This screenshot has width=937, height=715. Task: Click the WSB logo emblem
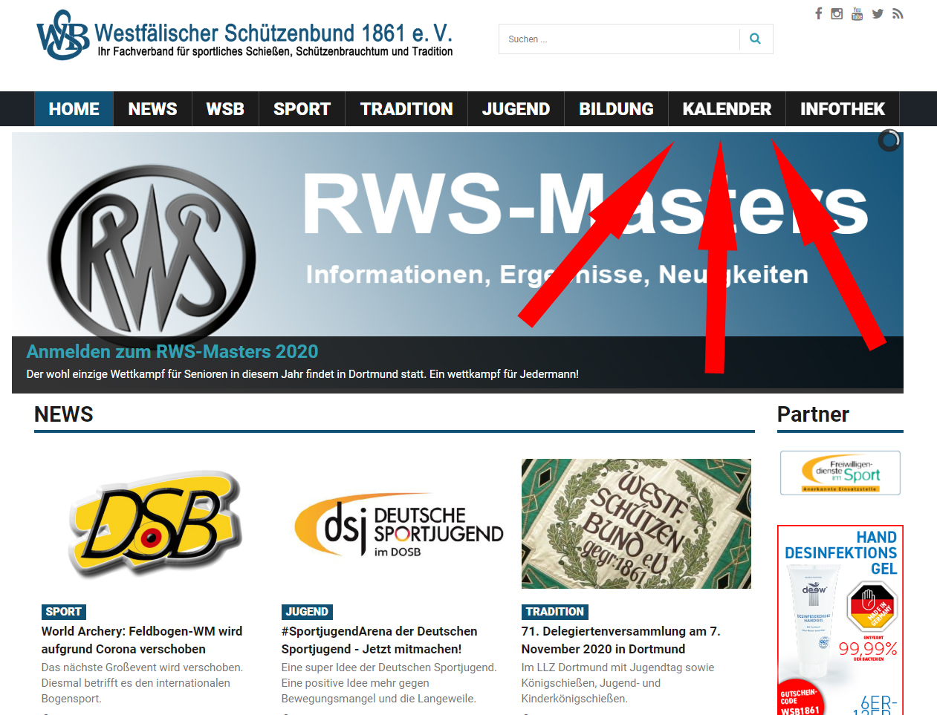[62, 35]
